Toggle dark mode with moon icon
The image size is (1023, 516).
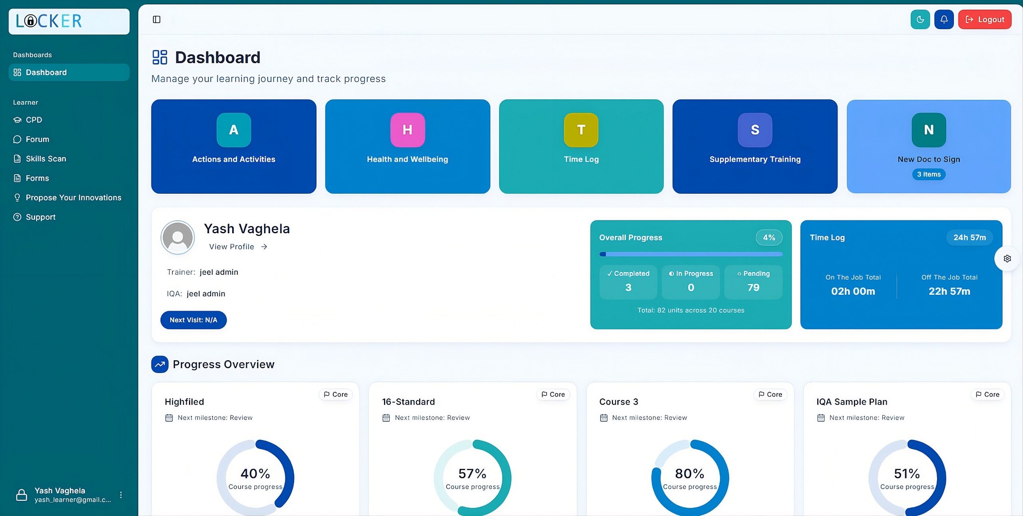click(x=920, y=19)
